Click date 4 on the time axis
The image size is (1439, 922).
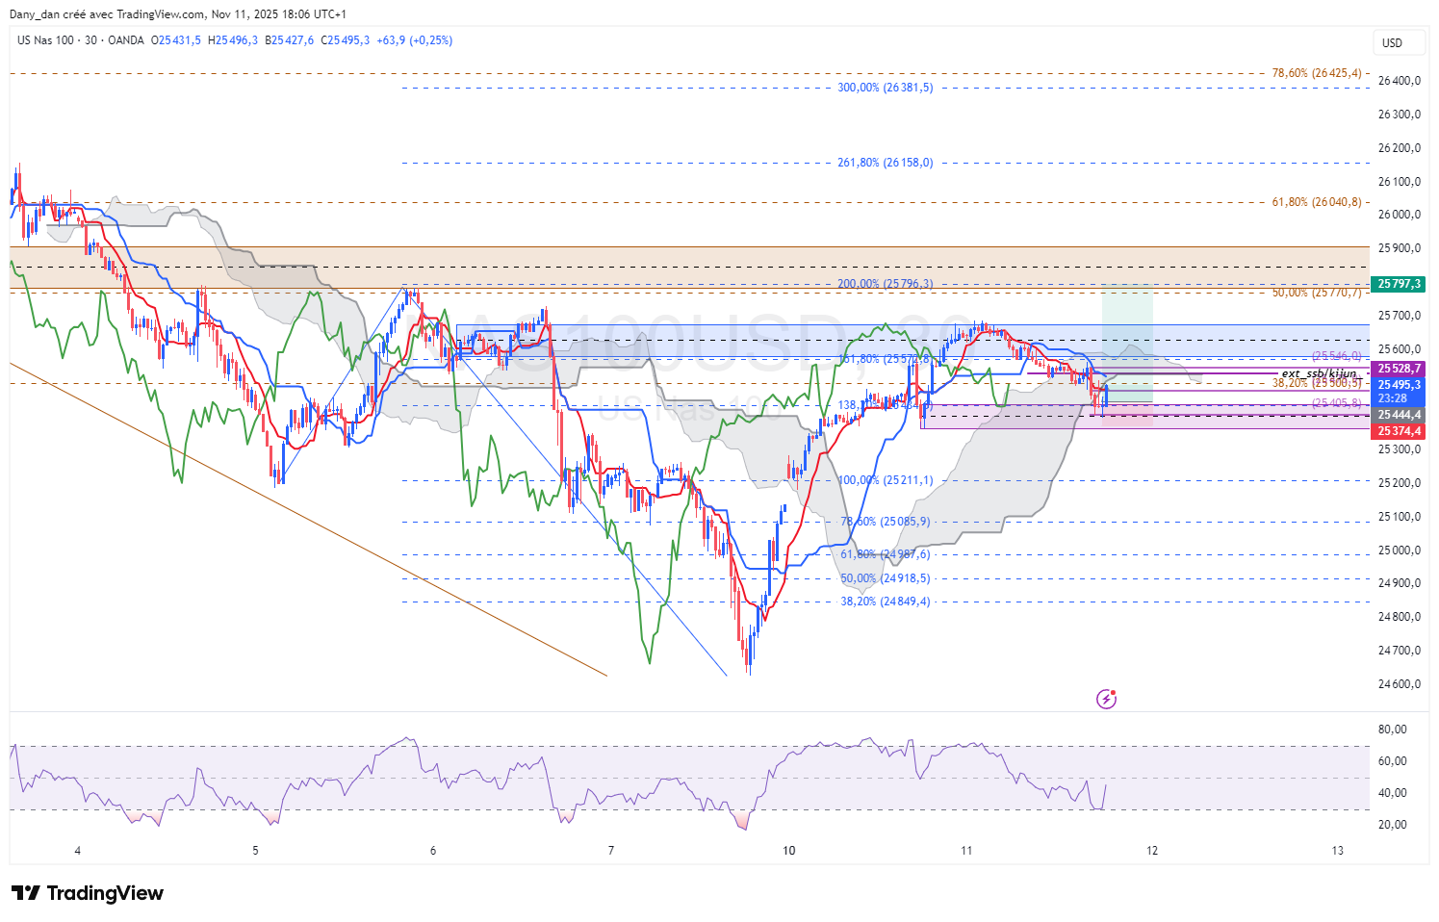pos(78,851)
